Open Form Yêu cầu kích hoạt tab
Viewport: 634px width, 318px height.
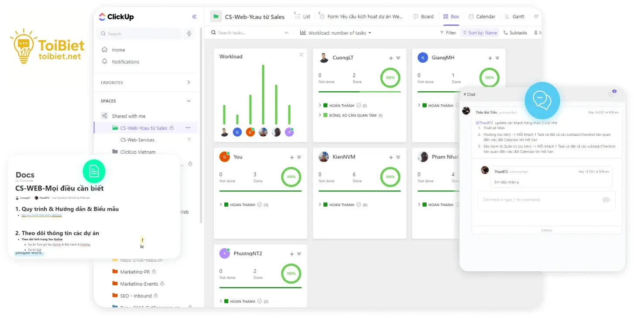point(361,16)
